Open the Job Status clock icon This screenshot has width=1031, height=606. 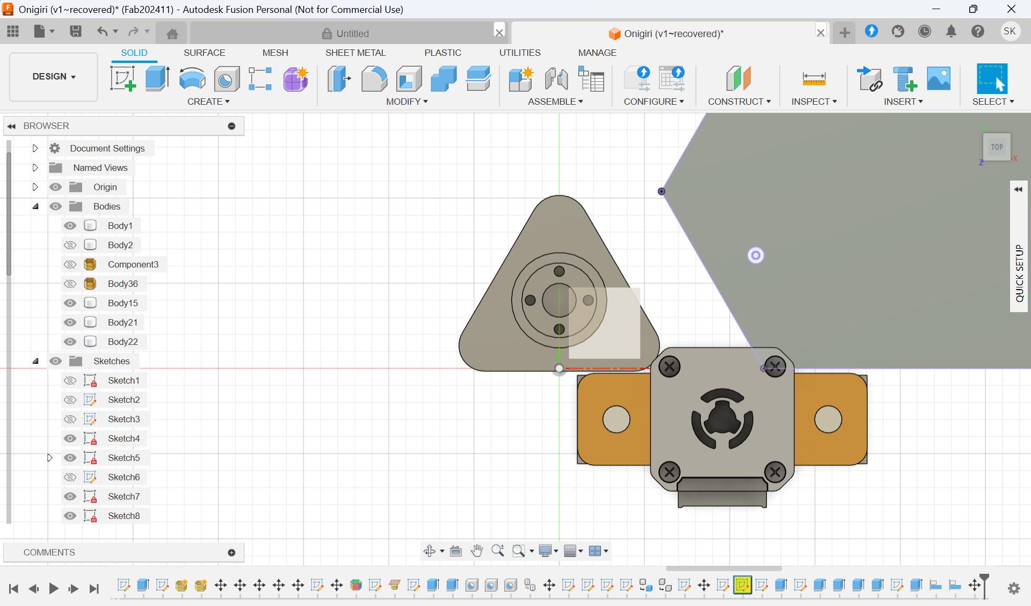[925, 31]
